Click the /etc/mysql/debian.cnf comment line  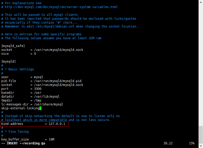click(x=69, y=26)
